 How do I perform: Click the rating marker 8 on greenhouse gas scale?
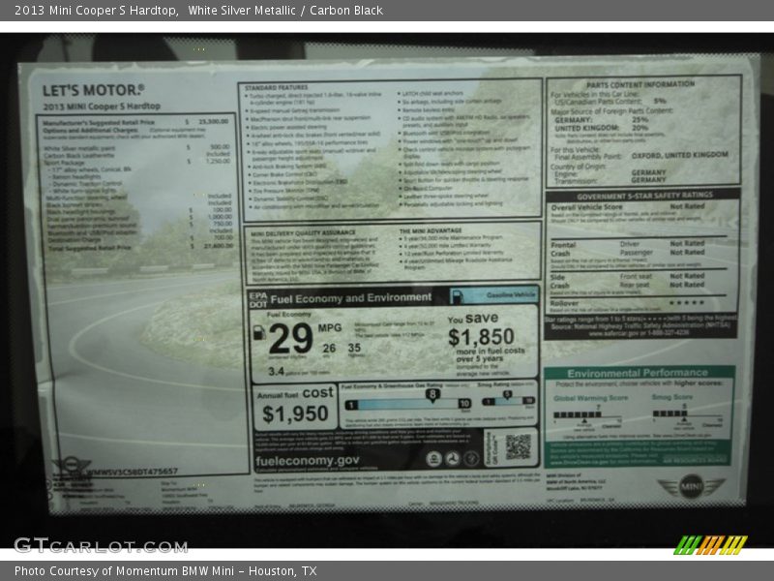coord(432,395)
